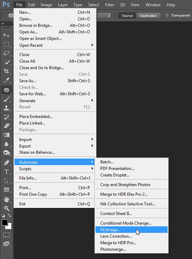Change screen mode icon
This screenshot has height=259, width=192.
click(7, 244)
